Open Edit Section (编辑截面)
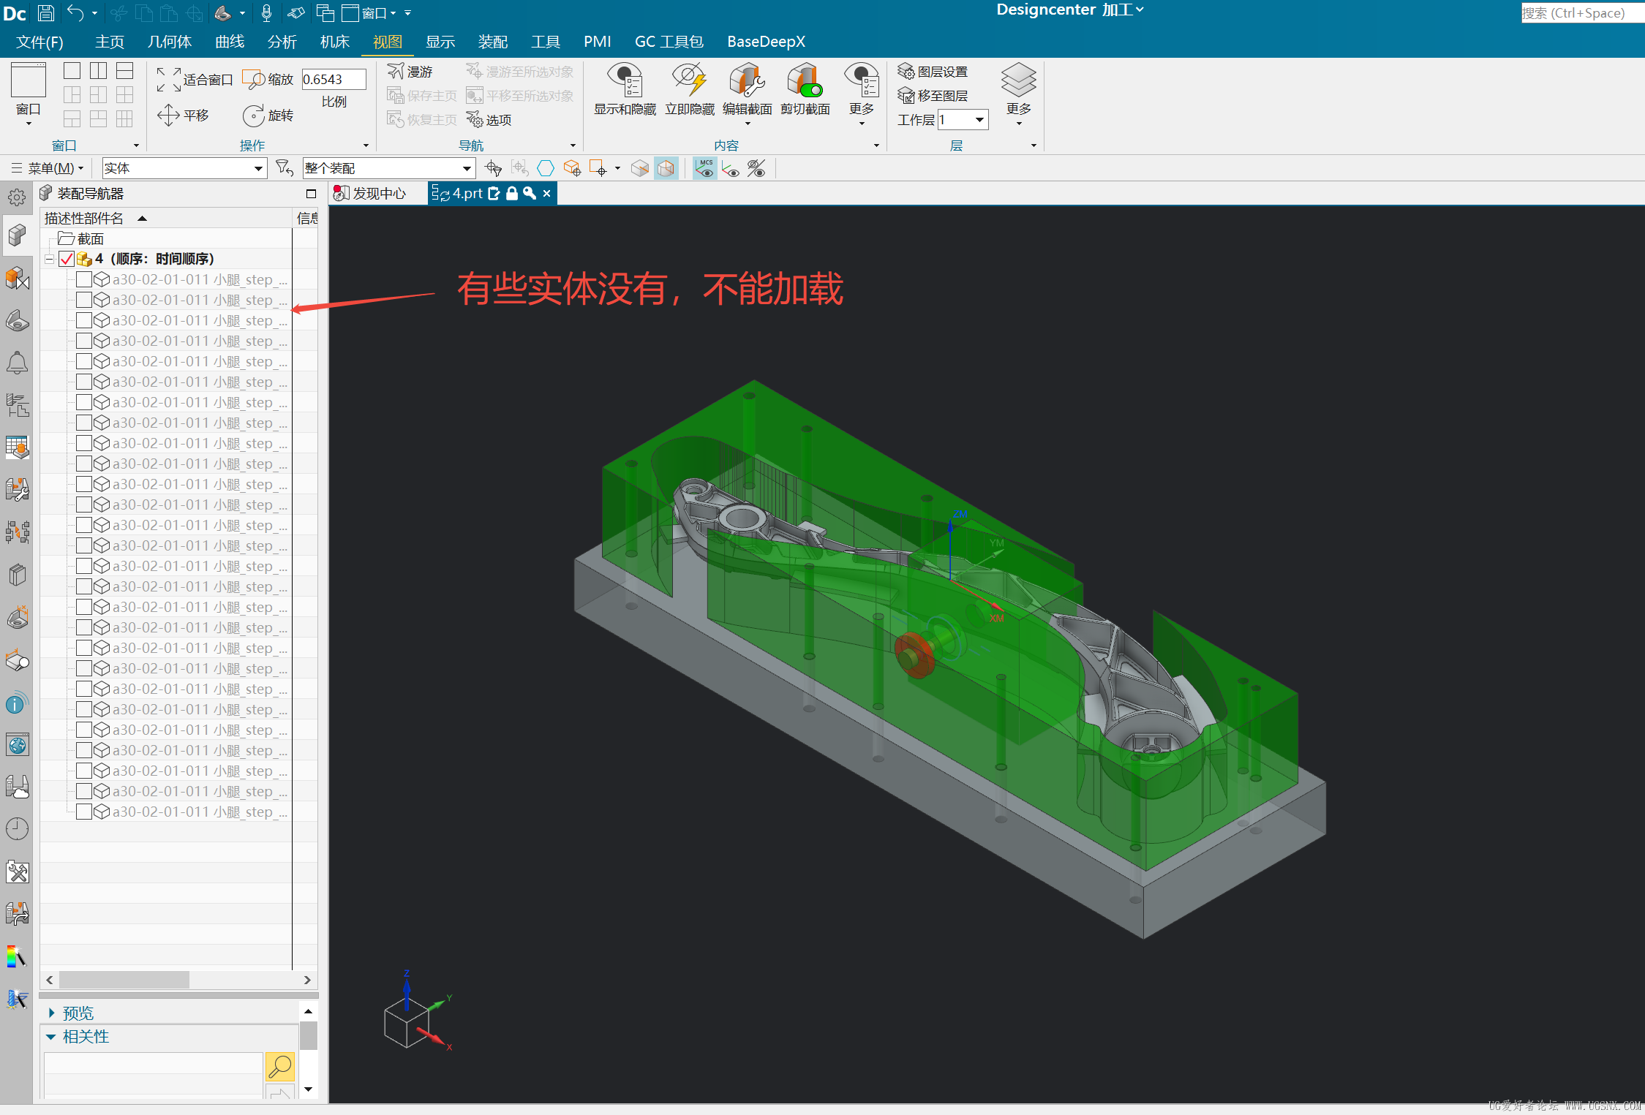The width and height of the screenshot is (1645, 1115). (x=747, y=89)
